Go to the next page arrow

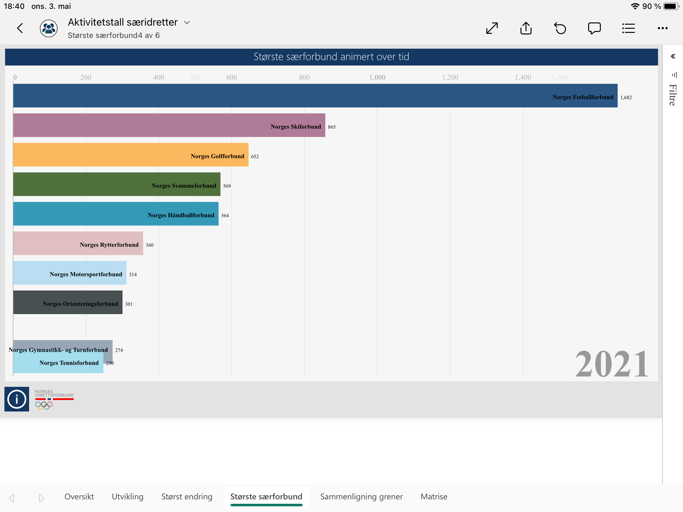click(41, 498)
